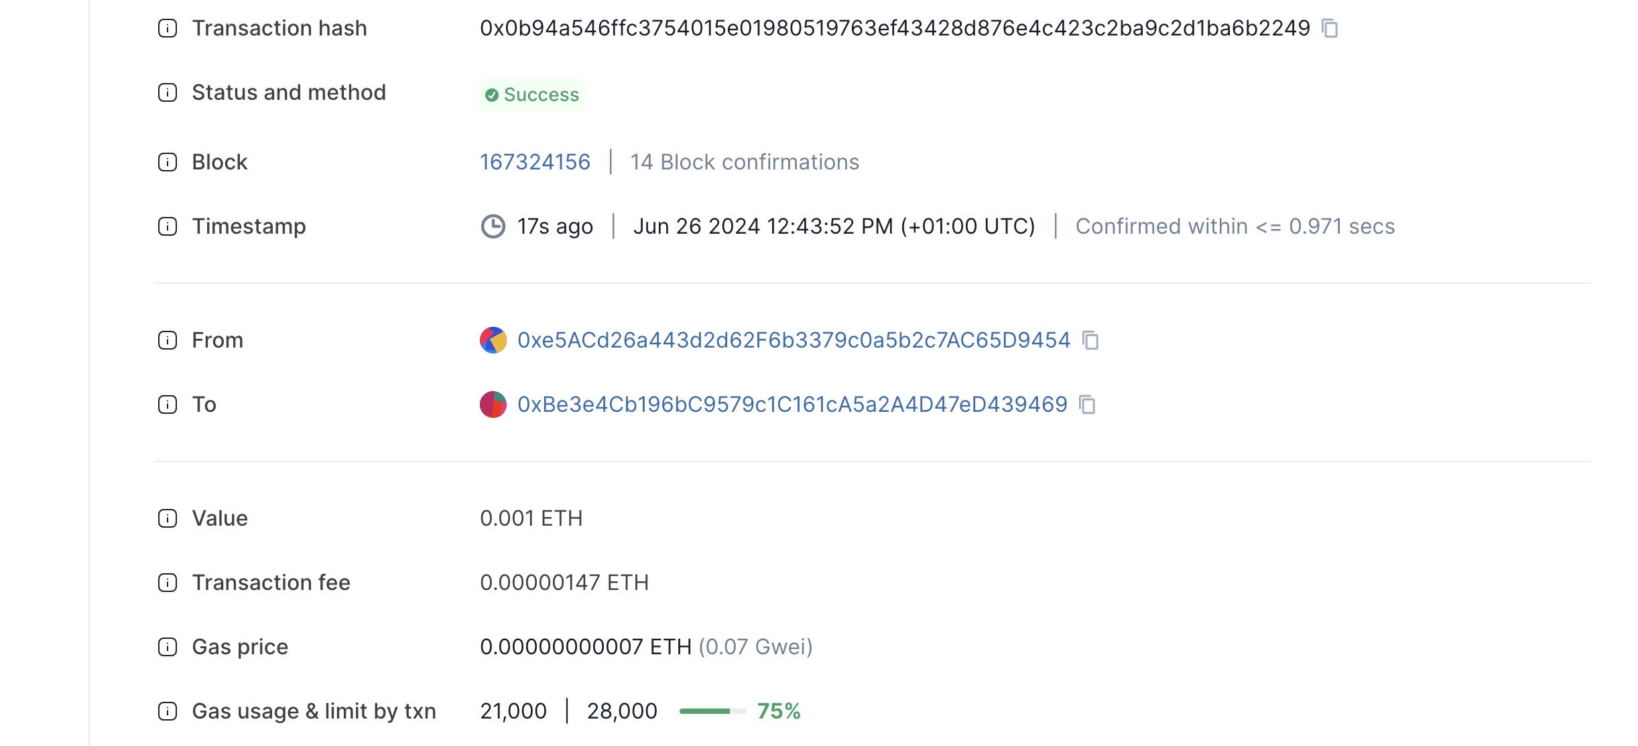
Task: Click the To address identicon avatar
Action: 492,404
